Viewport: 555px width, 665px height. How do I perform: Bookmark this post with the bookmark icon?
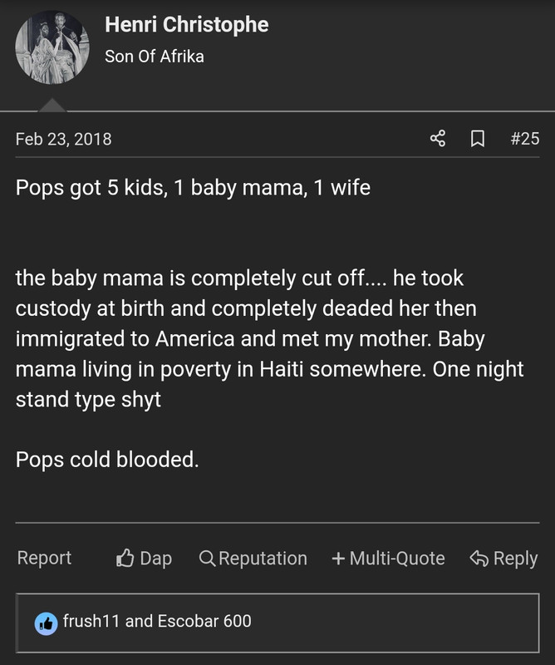tap(478, 139)
